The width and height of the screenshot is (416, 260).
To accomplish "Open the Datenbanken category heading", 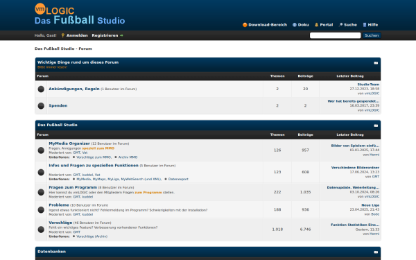I will click(52, 252).
